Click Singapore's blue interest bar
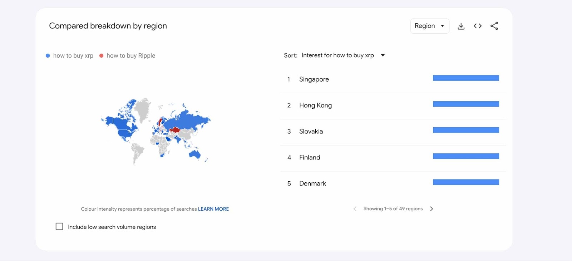572x261 pixels. 465,78
